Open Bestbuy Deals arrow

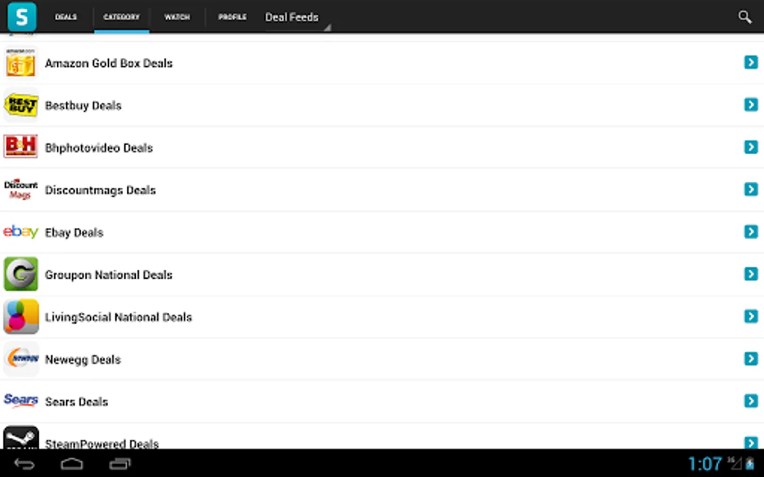pos(751,105)
